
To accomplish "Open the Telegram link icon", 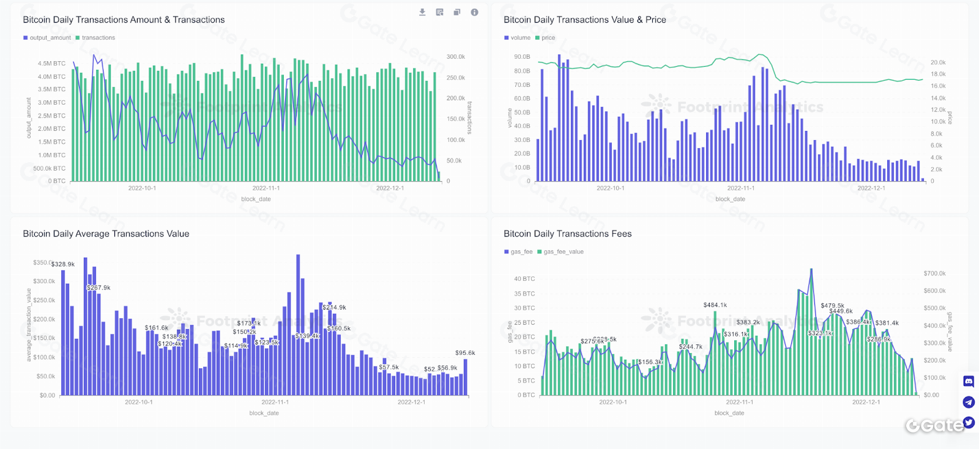I will click(968, 402).
